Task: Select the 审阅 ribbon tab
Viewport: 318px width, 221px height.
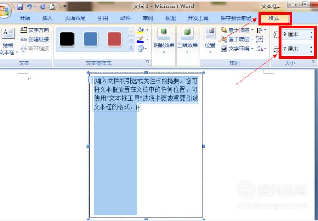Action: [148, 18]
